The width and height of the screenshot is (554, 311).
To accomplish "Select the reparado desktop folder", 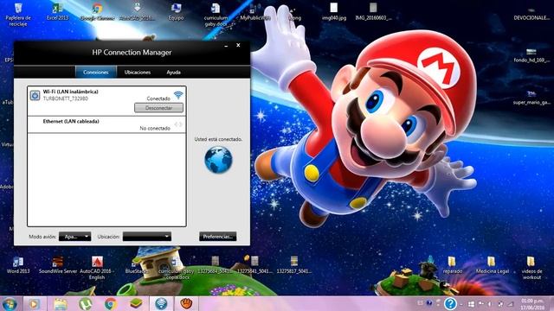I will tap(452, 265).
